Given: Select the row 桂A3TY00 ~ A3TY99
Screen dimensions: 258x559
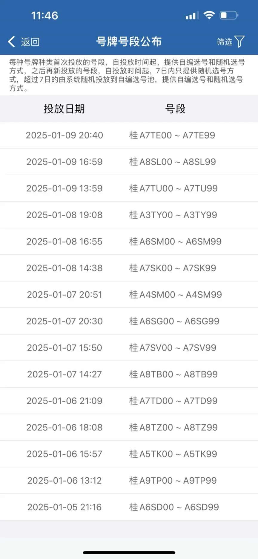Looking at the screenshot, I should (173, 215).
